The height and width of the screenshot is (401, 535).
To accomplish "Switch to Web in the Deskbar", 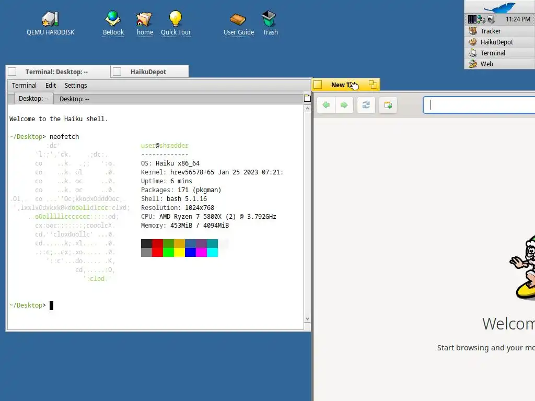I will 500,64.
